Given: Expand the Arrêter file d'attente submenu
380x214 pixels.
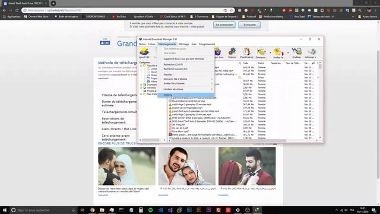Looking at the screenshot, I should [186, 83].
